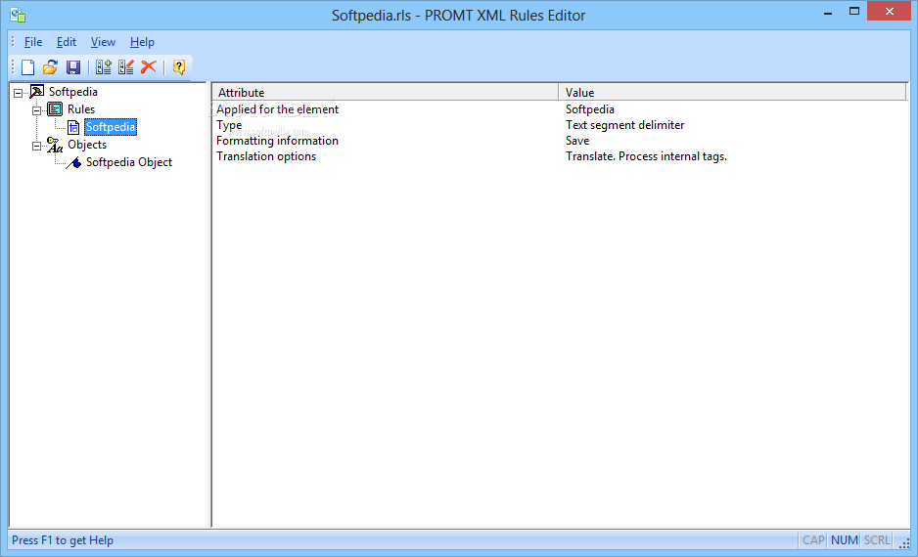This screenshot has height=557, width=918.
Task: Click the SCRL status bar indicator
Action: pyautogui.click(x=877, y=540)
